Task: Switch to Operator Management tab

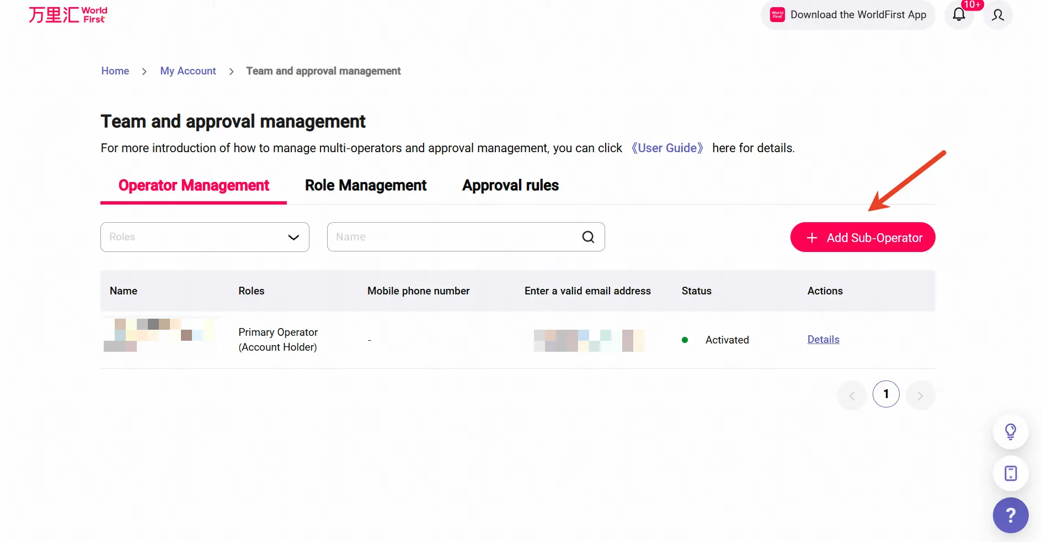Action: (194, 186)
